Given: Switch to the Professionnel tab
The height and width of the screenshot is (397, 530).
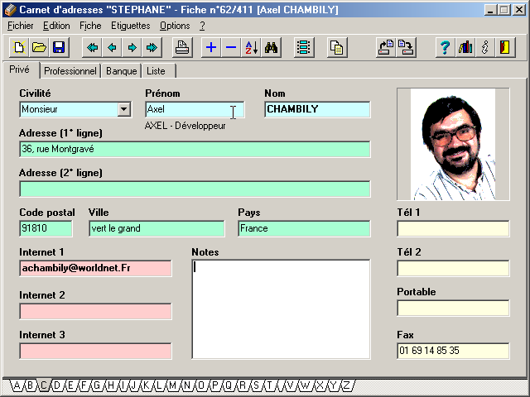Looking at the screenshot, I should tap(70, 71).
